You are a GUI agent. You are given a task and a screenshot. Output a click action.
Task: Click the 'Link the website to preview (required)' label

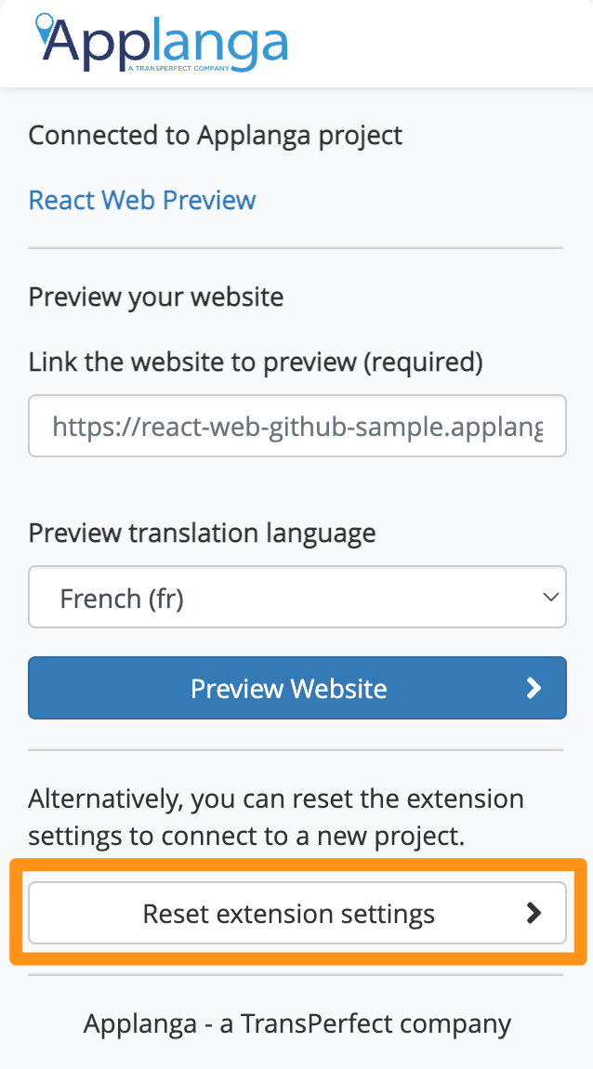coord(256,363)
